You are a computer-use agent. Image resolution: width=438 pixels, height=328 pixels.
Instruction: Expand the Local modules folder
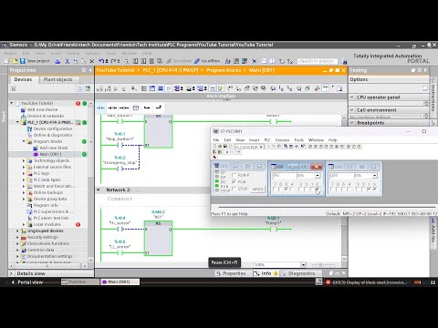tap(24, 224)
